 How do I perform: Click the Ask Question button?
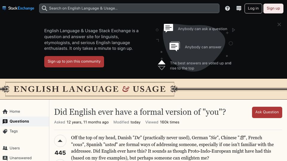tap(267, 112)
